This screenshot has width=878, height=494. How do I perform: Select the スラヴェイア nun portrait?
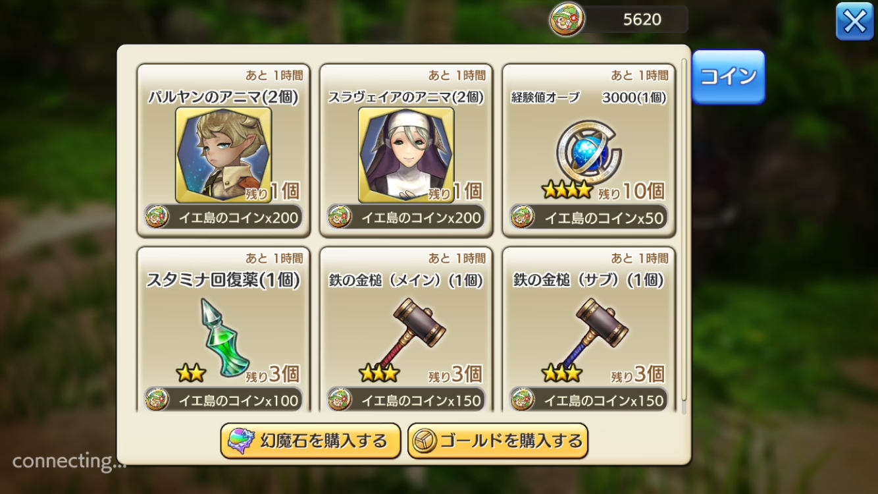(406, 155)
